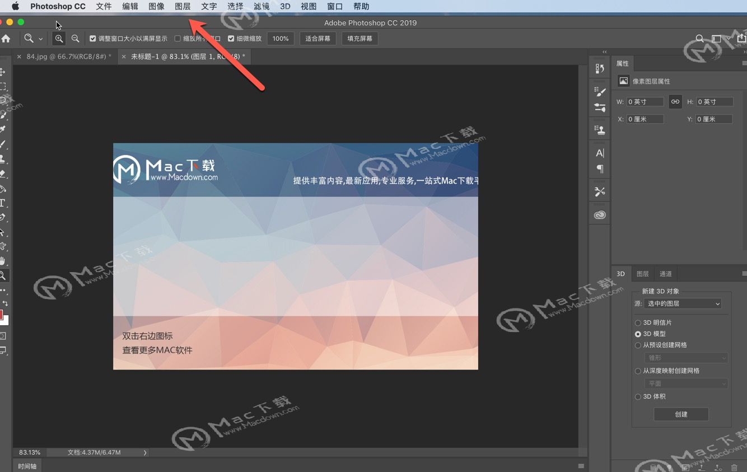Open the 滤镜 menu
747x472 pixels.
[x=261, y=6]
